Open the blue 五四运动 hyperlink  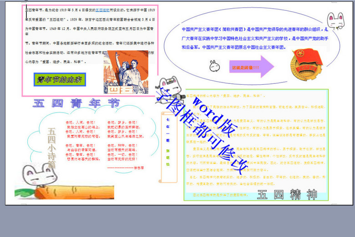click(x=102, y=9)
